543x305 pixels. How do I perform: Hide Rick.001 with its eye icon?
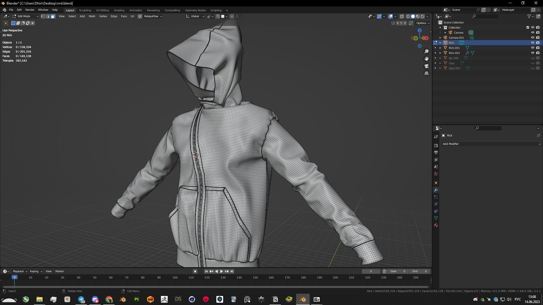click(x=533, y=48)
